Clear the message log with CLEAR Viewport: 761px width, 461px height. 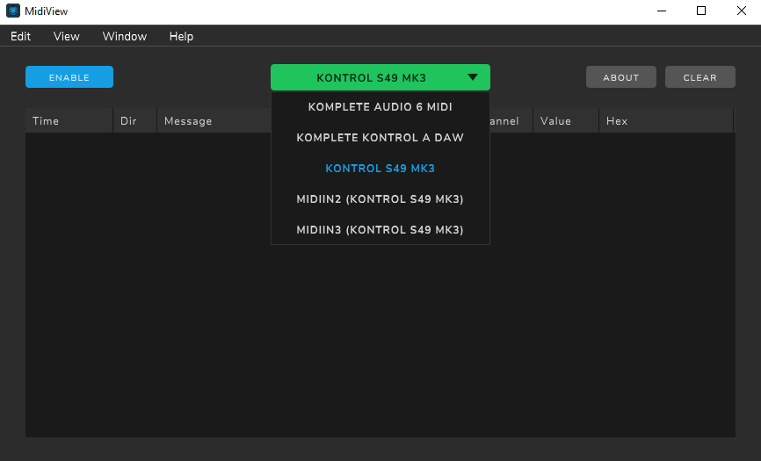[699, 77]
